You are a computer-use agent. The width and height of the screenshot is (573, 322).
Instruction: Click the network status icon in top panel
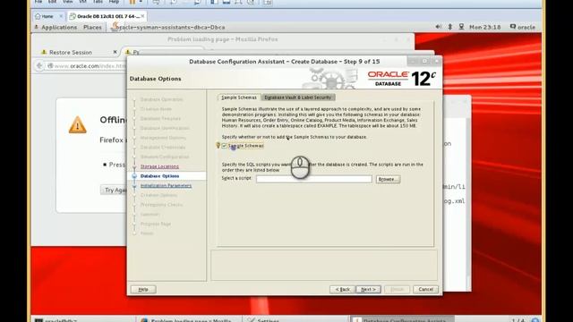(462, 27)
